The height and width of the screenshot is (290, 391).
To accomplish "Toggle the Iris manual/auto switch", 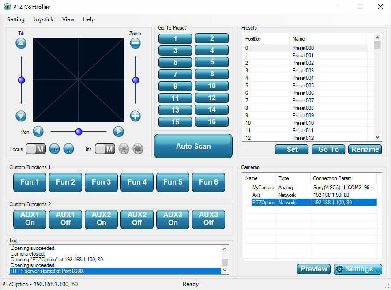I will (105, 149).
